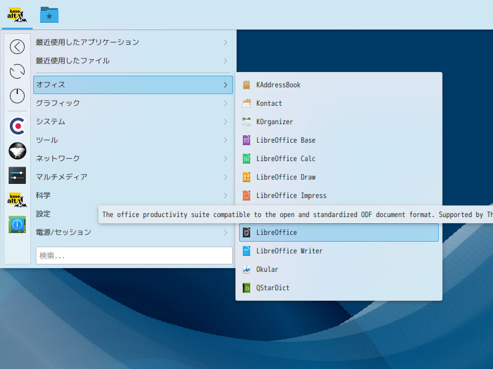Viewport: 493px width, 369px height.
Task: Launch the highlighted LibreOffice entry
Action: pos(339,232)
